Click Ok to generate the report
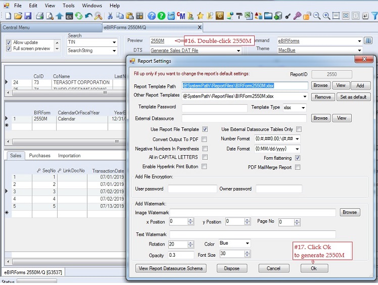This screenshot has height=285, width=378. (314, 268)
